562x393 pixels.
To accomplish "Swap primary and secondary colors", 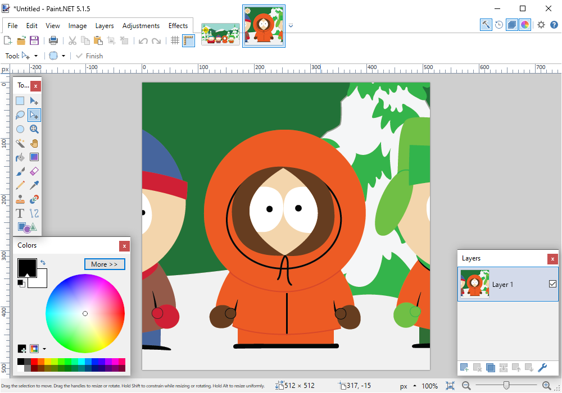I will pos(43,262).
